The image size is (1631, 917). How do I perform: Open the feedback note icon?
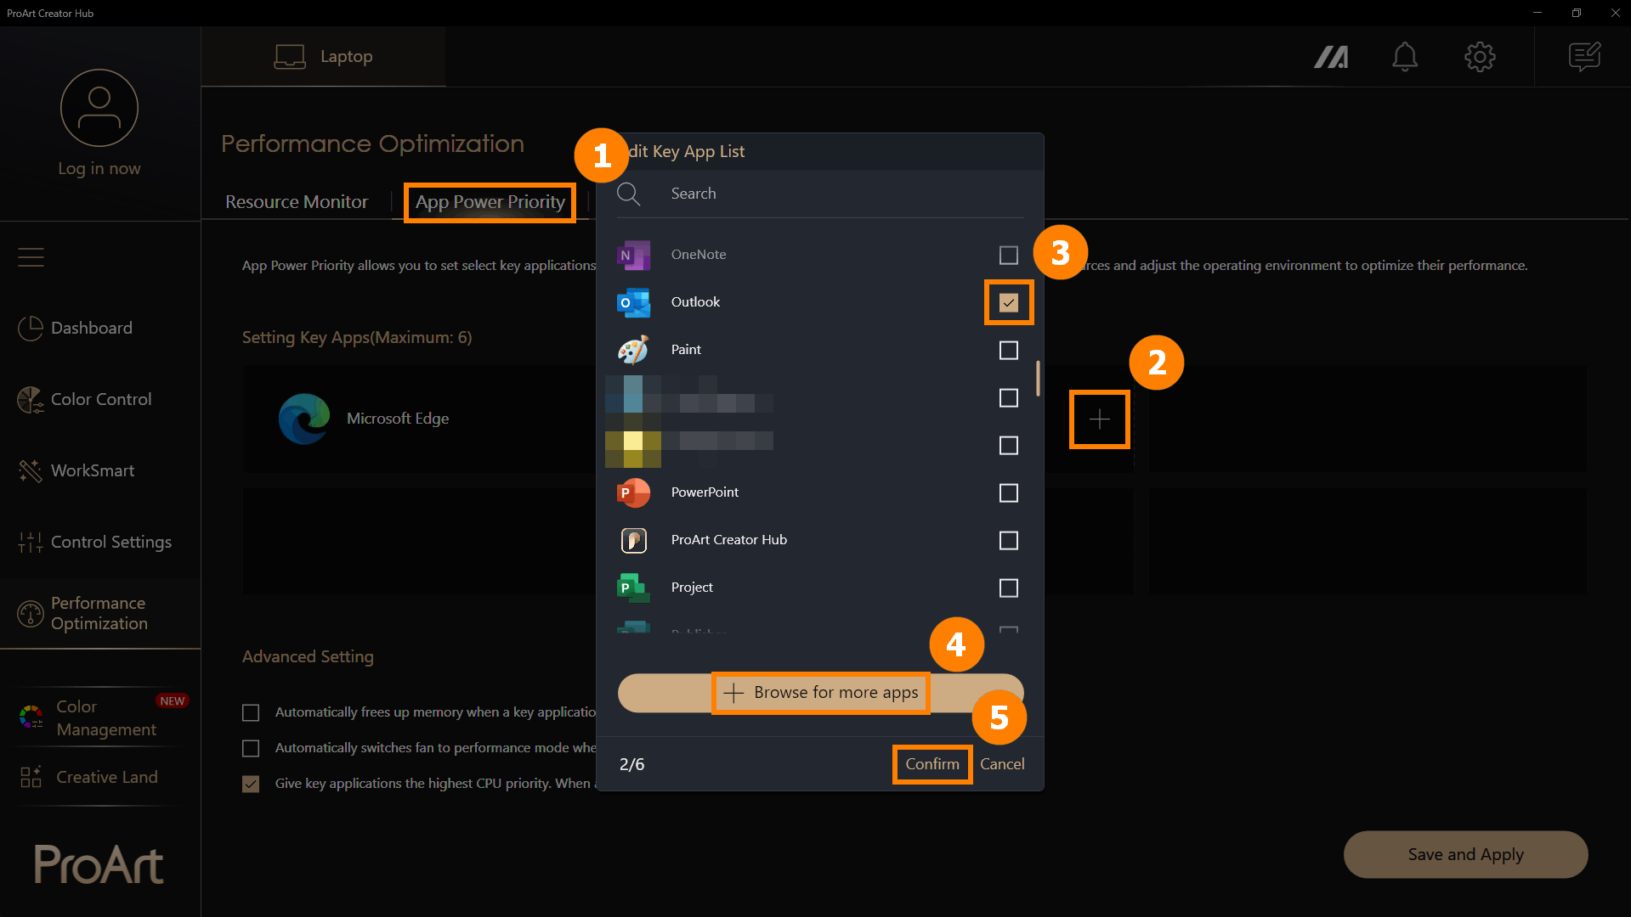pos(1584,57)
